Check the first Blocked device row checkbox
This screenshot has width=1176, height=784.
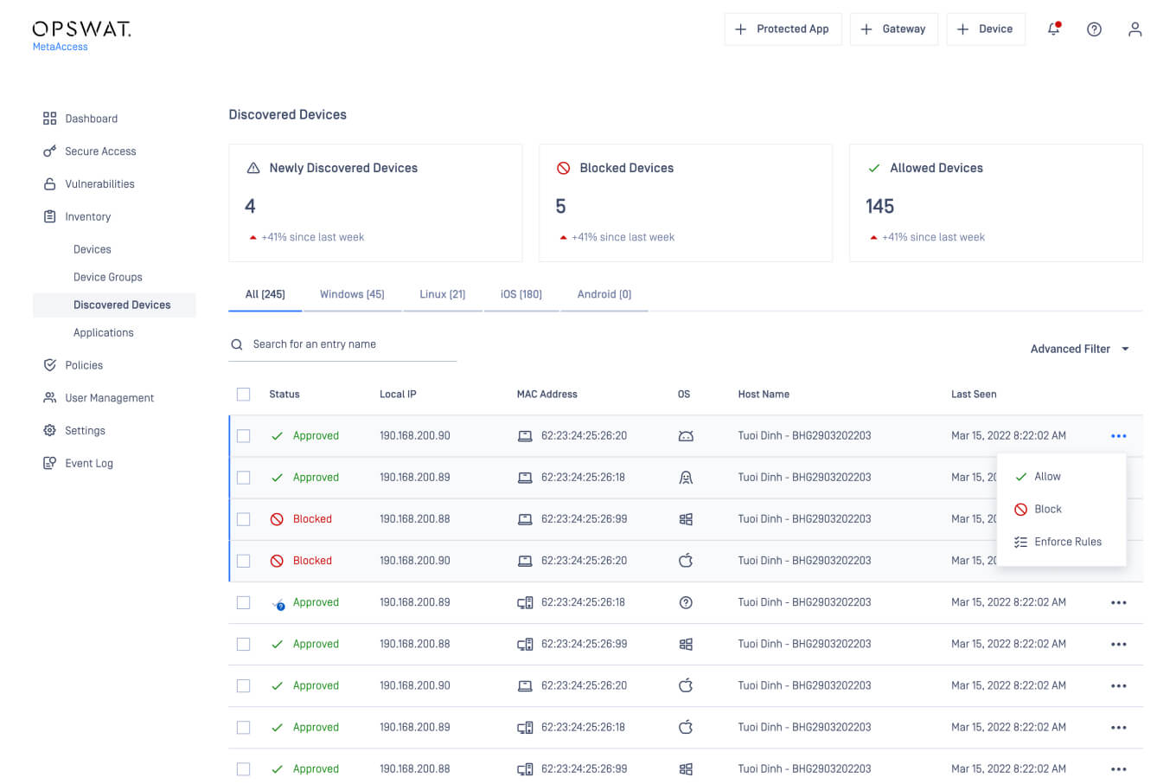[x=244, y=519]
